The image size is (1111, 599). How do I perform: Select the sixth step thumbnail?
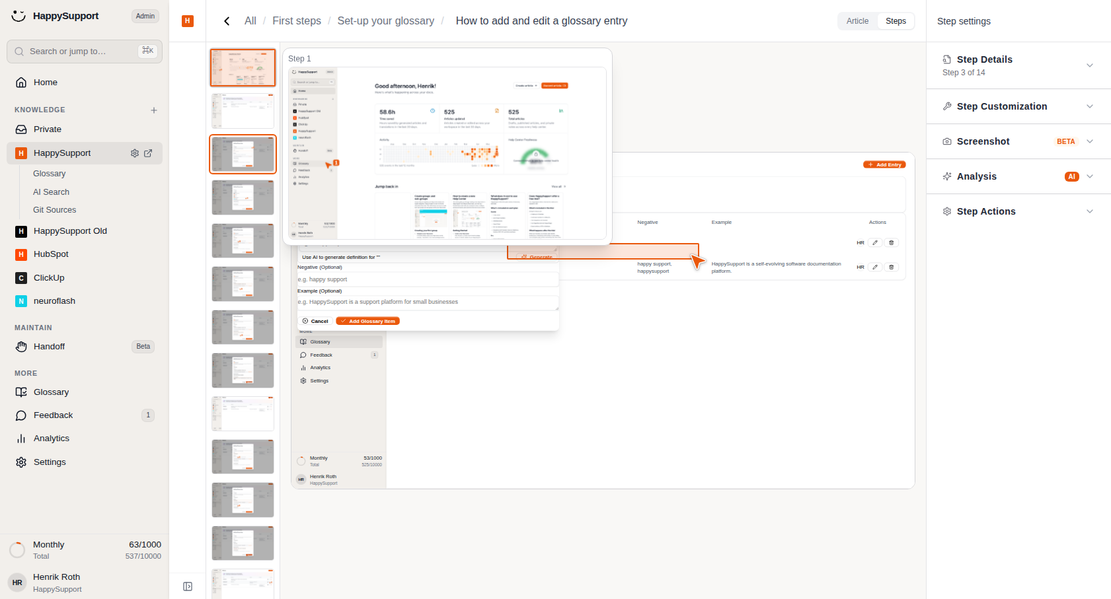(243, 284)
